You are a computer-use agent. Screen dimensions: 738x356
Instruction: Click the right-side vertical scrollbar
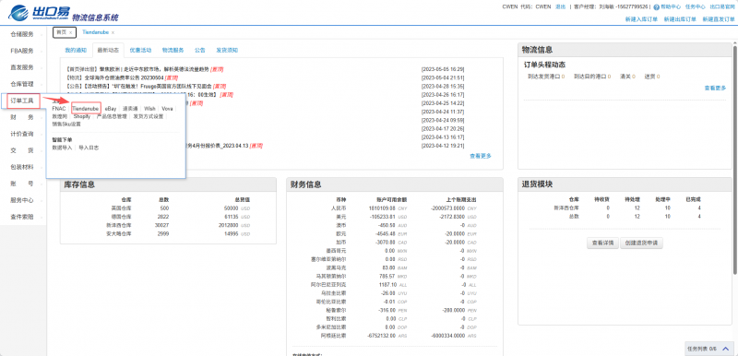(734, 160)
